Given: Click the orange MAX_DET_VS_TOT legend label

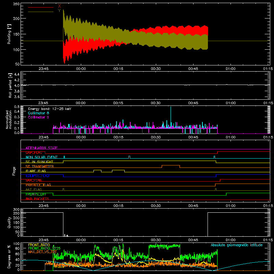Looking at the screenshot, I should 42,252.
